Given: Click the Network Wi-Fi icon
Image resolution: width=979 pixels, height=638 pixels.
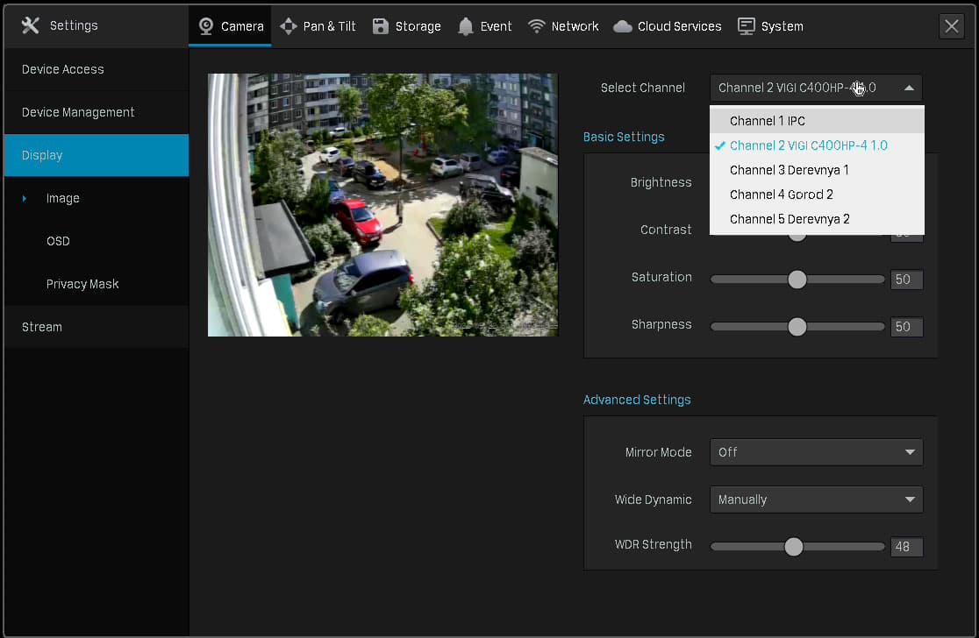Looking at the screenshot, I should (x=536, y=26).
